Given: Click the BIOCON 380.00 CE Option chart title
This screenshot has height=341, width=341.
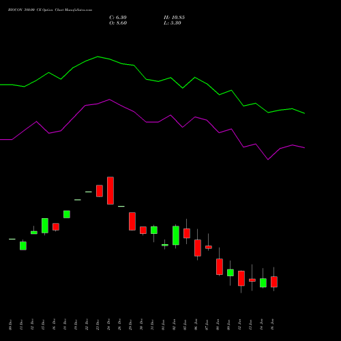Looking at the screenshot, I should pyautogui.click(x=50, y=10).
